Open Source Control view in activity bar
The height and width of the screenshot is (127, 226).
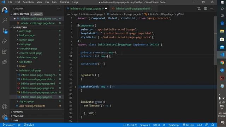click(x=5, y=31)
